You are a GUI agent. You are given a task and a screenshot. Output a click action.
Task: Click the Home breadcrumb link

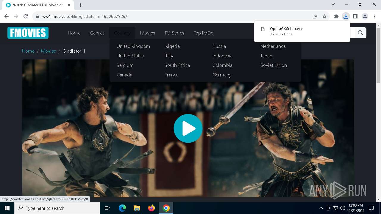pyautogui.click(x=28, y=51)
